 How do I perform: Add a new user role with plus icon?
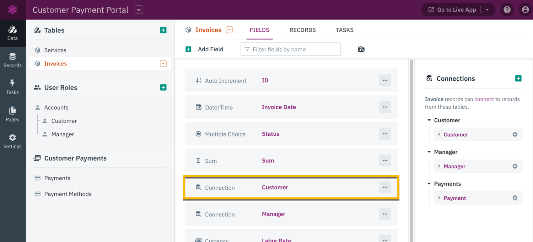163,87
